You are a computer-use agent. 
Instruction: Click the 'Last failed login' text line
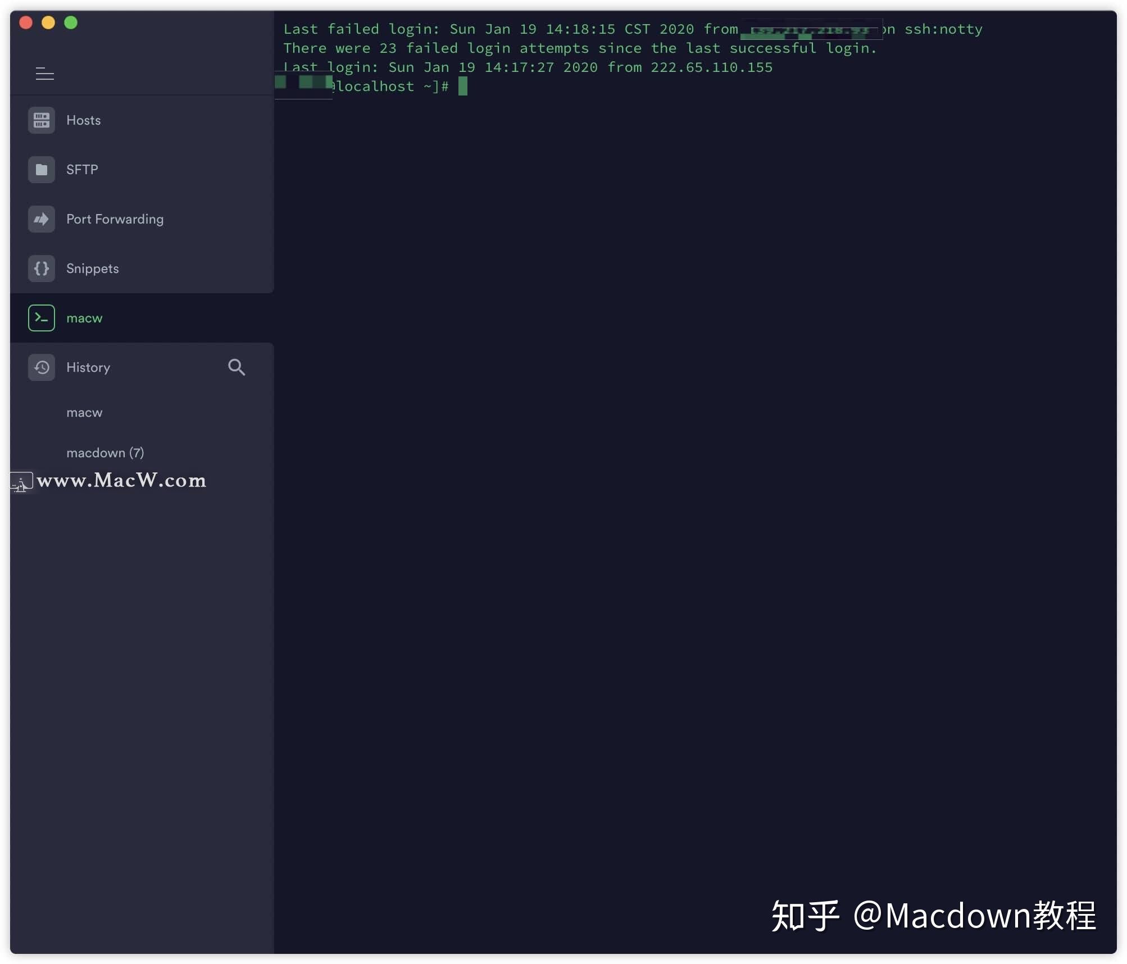pyautogui.click(x=633, y=29)
